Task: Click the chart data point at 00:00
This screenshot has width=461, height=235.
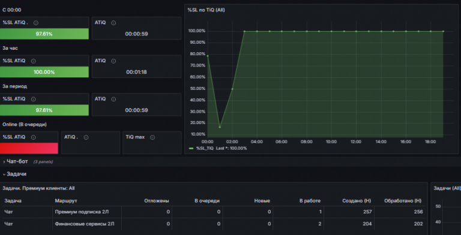Action: (x=208, y=56)
